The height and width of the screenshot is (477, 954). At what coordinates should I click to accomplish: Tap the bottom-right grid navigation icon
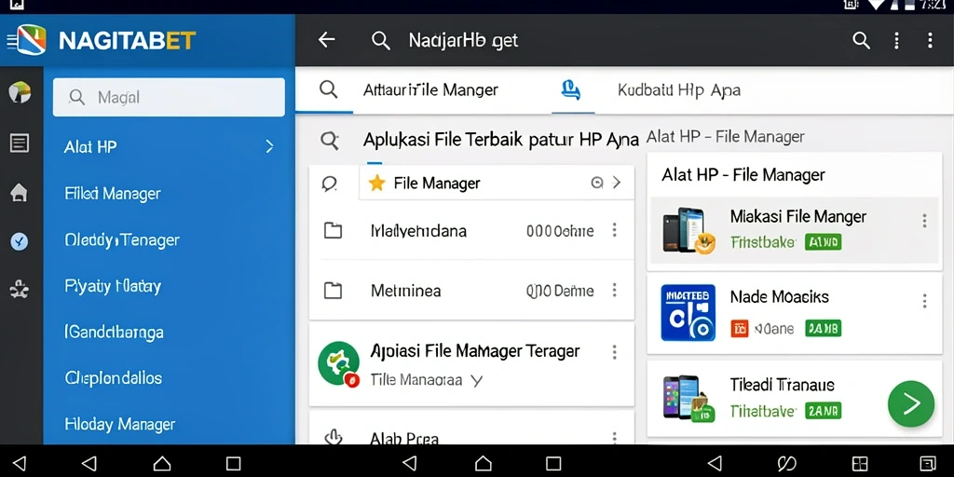tap(860, 464)
